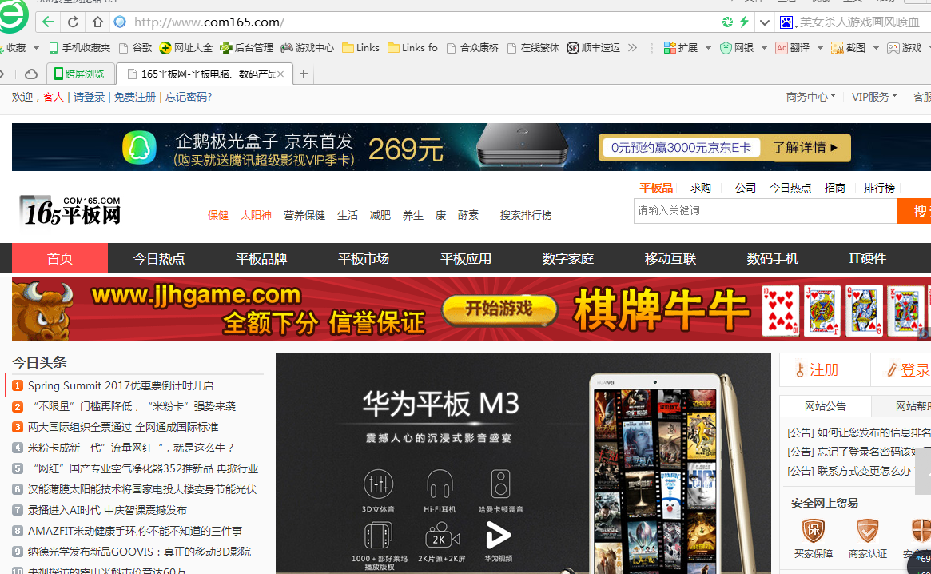This screenshot has height=574, width=931.
Task: Open the 跨屏浏览 cross-screen browsing button
Action: (79, 74)
